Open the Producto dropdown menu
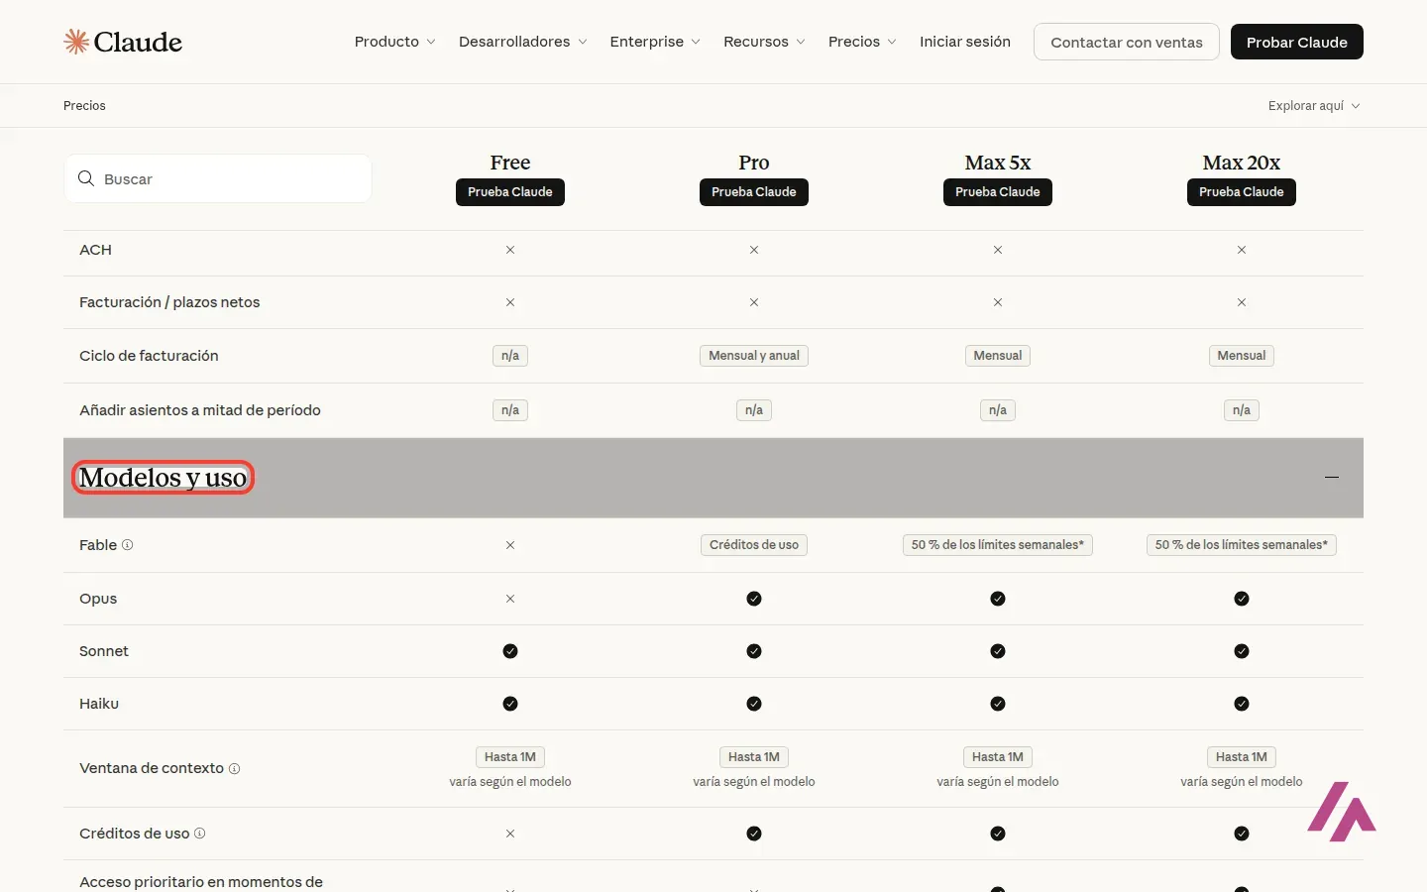This screenshot has height=892, width=1427. click(394, 42)
